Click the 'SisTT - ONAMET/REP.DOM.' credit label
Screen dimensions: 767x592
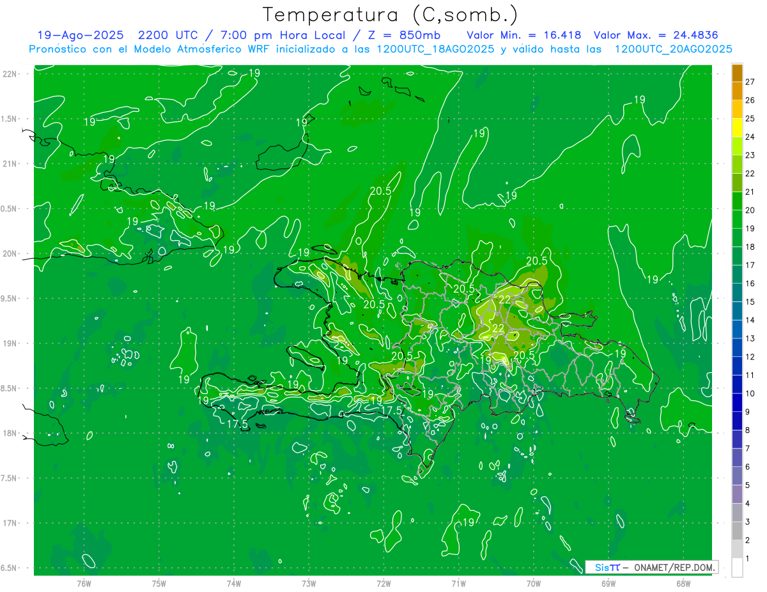pyautogui.click(x=651, y=567)
